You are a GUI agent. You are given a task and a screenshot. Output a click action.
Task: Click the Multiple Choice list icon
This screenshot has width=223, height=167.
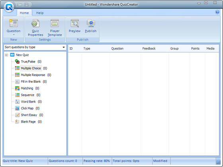click(17, 68)
